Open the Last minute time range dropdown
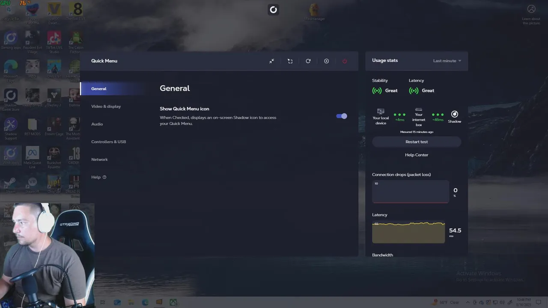Viewport: 548px width, 308px height. [x=447, y=61]
